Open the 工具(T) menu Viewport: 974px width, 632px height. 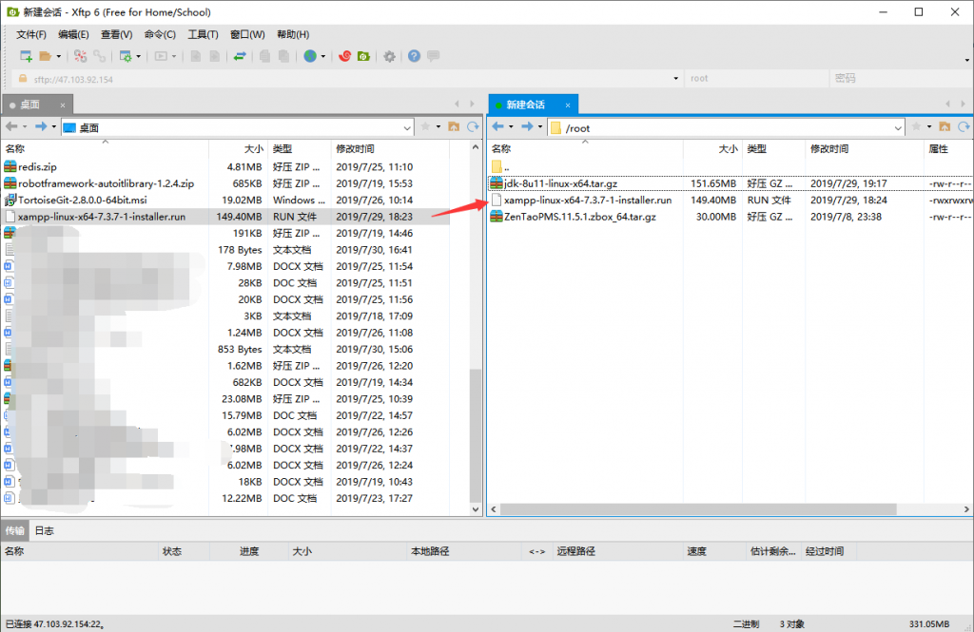coord(204,34)
